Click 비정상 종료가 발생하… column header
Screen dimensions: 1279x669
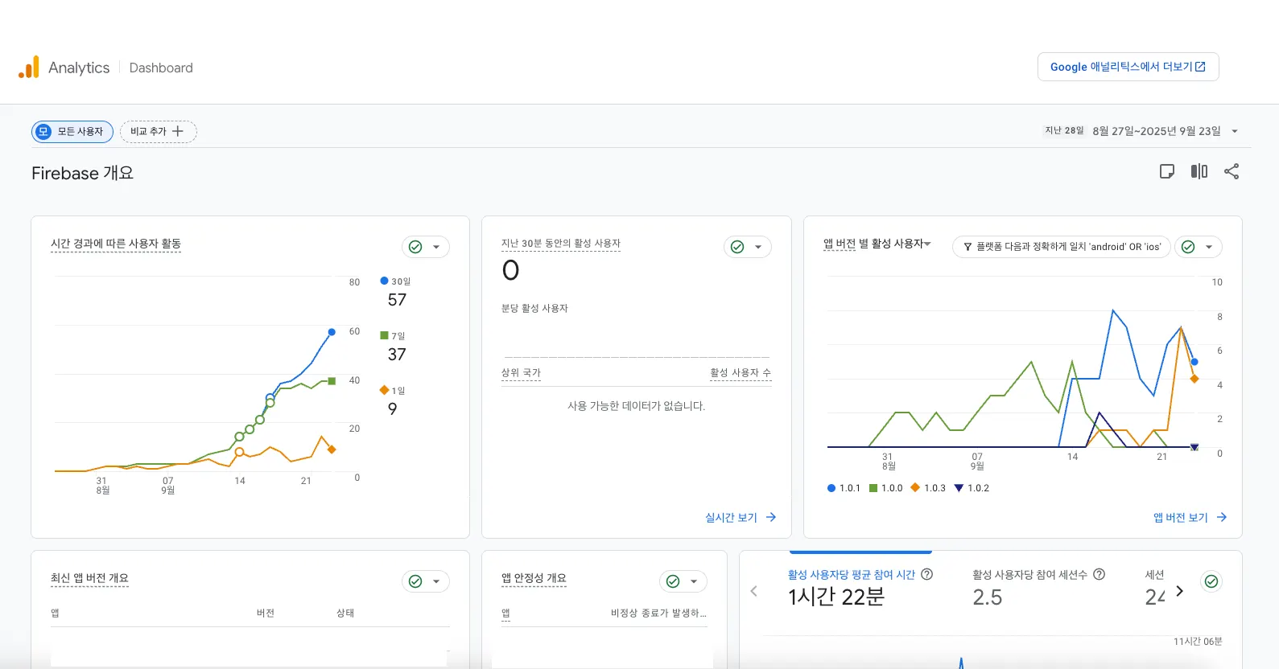(x=658, y=614)
